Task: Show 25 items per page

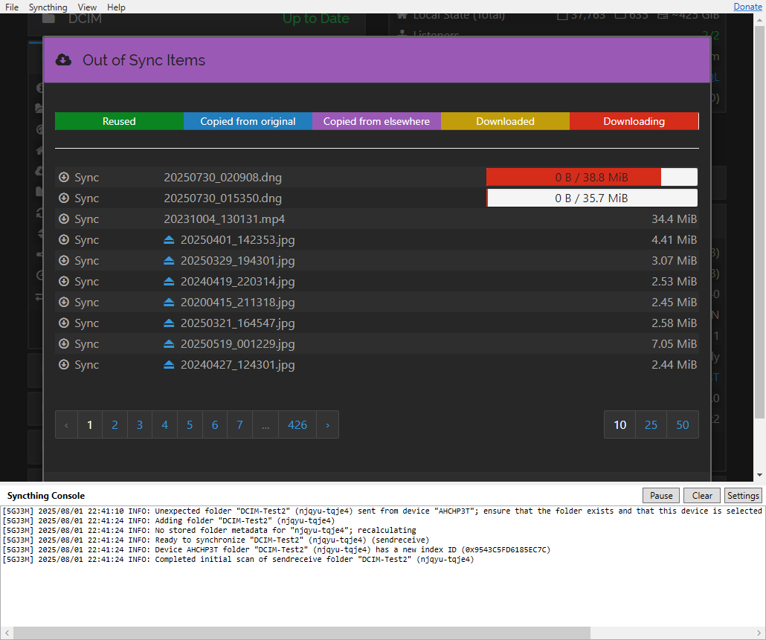Action: (651, 424)
